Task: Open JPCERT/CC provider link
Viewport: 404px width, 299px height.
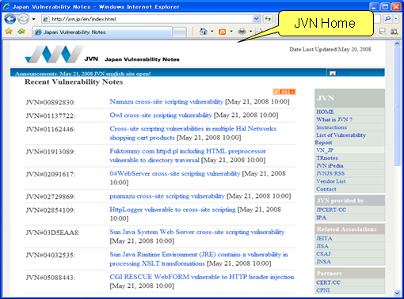Action: 331,210
